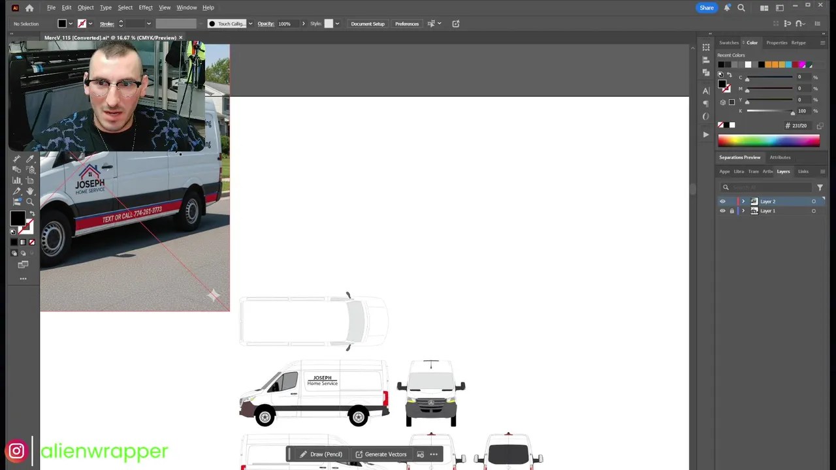This screenshot has height=470, width=836.
Task: Expand Opacity slider arrow
Action: coord(303,23)
